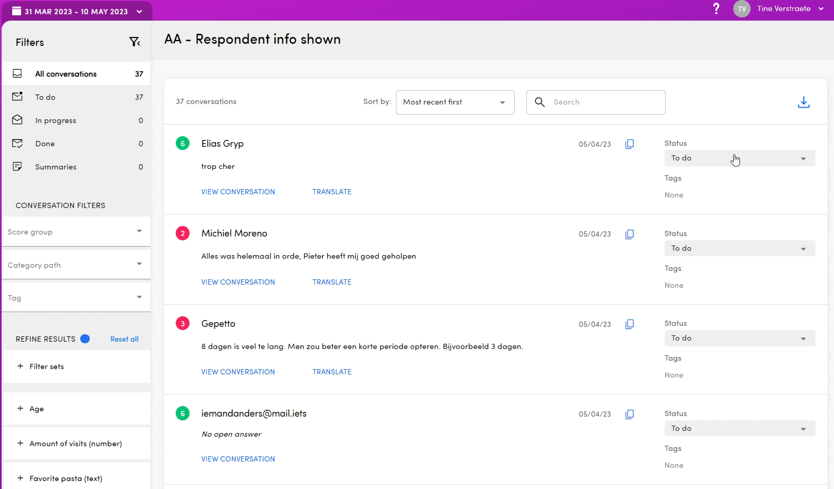Image resolution: width=834 pixels, height=489 pixels.
Task: Click the copy icon for Gepetto
Action: 629,324
